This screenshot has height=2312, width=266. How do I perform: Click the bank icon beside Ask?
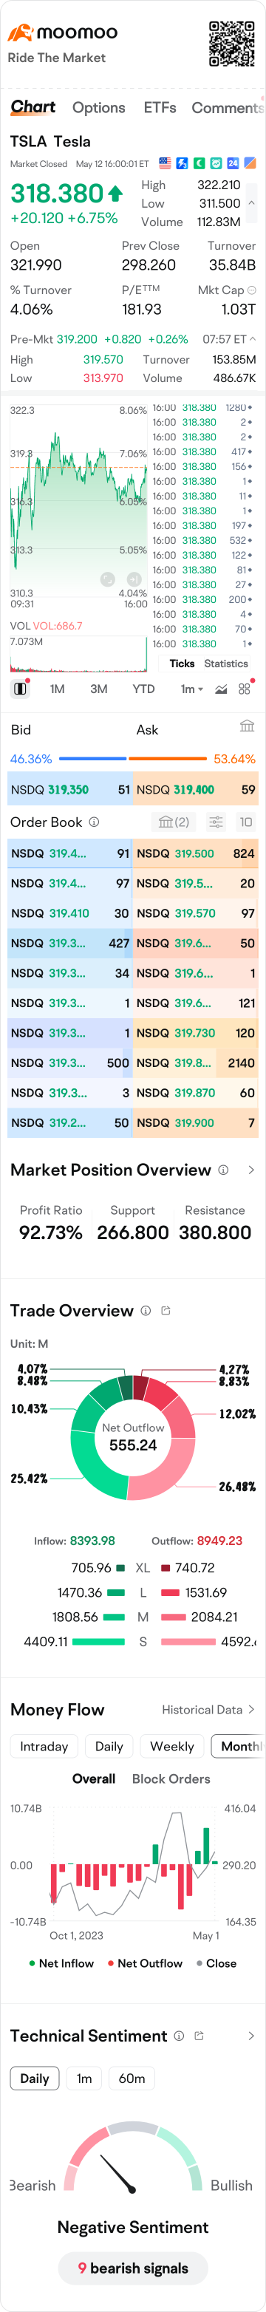click(x=246, y=726)
